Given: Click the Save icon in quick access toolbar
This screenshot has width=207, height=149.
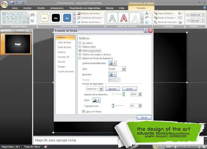Looking at the screenshot, I should click(x=12, y=3).
